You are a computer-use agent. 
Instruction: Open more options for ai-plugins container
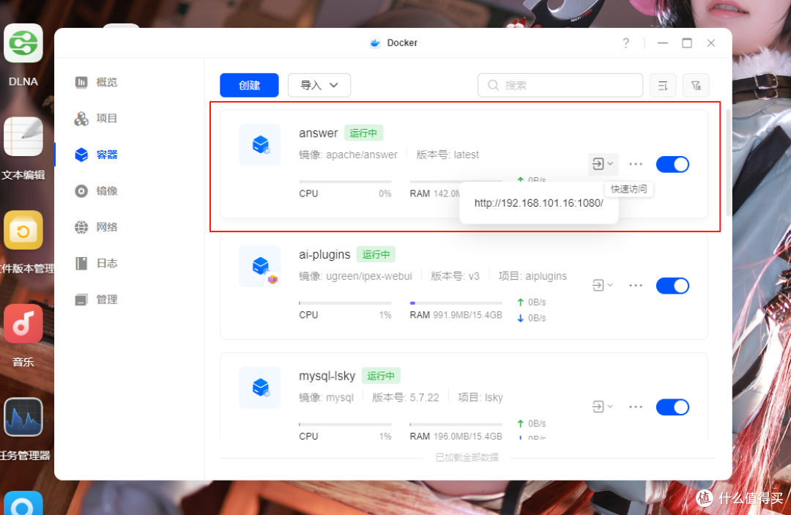pyautogui.click(x=636, y=286)
